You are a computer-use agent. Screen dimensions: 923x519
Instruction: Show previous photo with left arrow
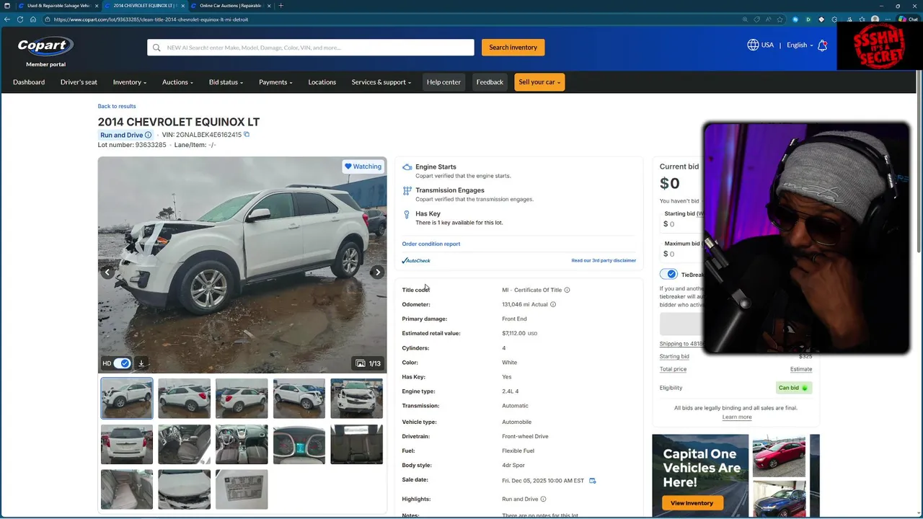tap(107, 272)
